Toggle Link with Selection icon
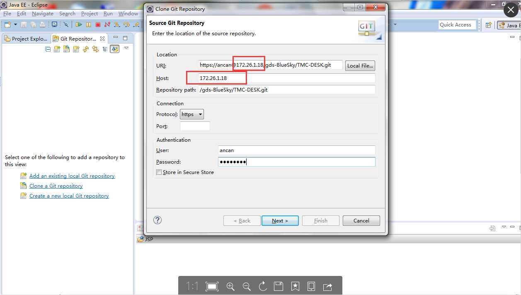 [95, 49]
